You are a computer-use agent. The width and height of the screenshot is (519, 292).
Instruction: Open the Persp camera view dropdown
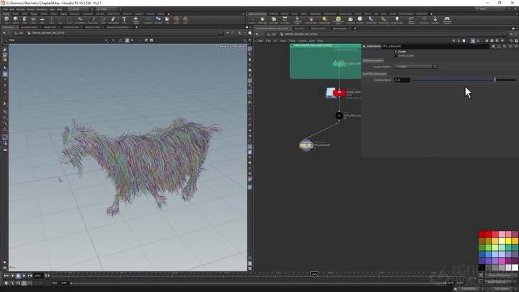(223, 46)
